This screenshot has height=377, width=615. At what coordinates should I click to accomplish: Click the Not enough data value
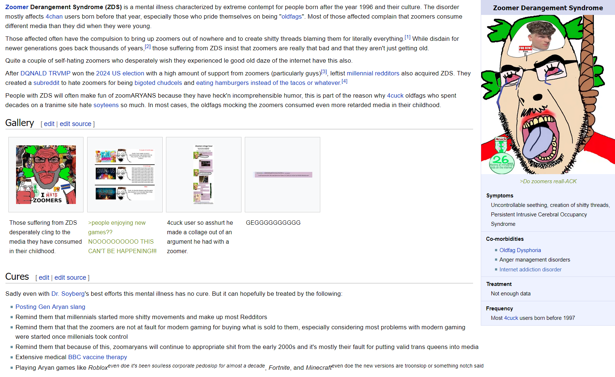[x=511, y=294]
